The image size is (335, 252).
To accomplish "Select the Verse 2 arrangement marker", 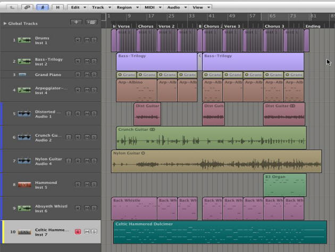I will point(166,26).
